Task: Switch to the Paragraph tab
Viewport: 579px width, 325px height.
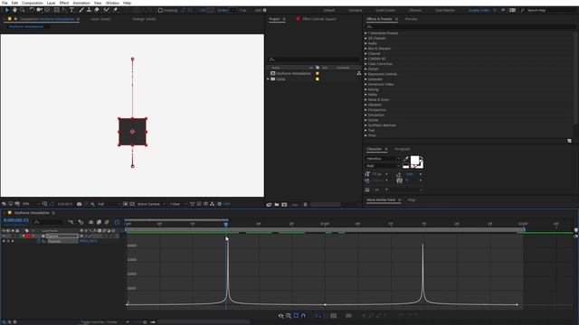Action: coord(402,149)
